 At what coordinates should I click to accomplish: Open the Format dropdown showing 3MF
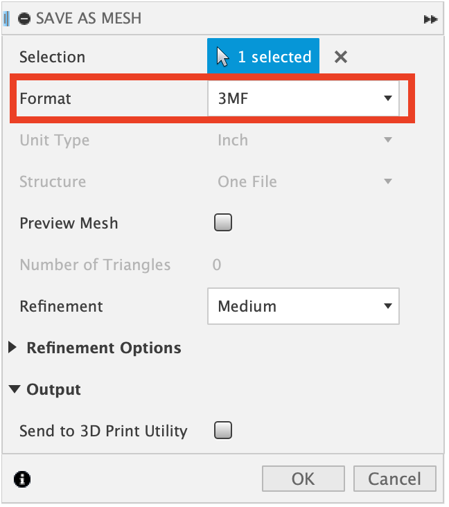(x=303, y=98)
